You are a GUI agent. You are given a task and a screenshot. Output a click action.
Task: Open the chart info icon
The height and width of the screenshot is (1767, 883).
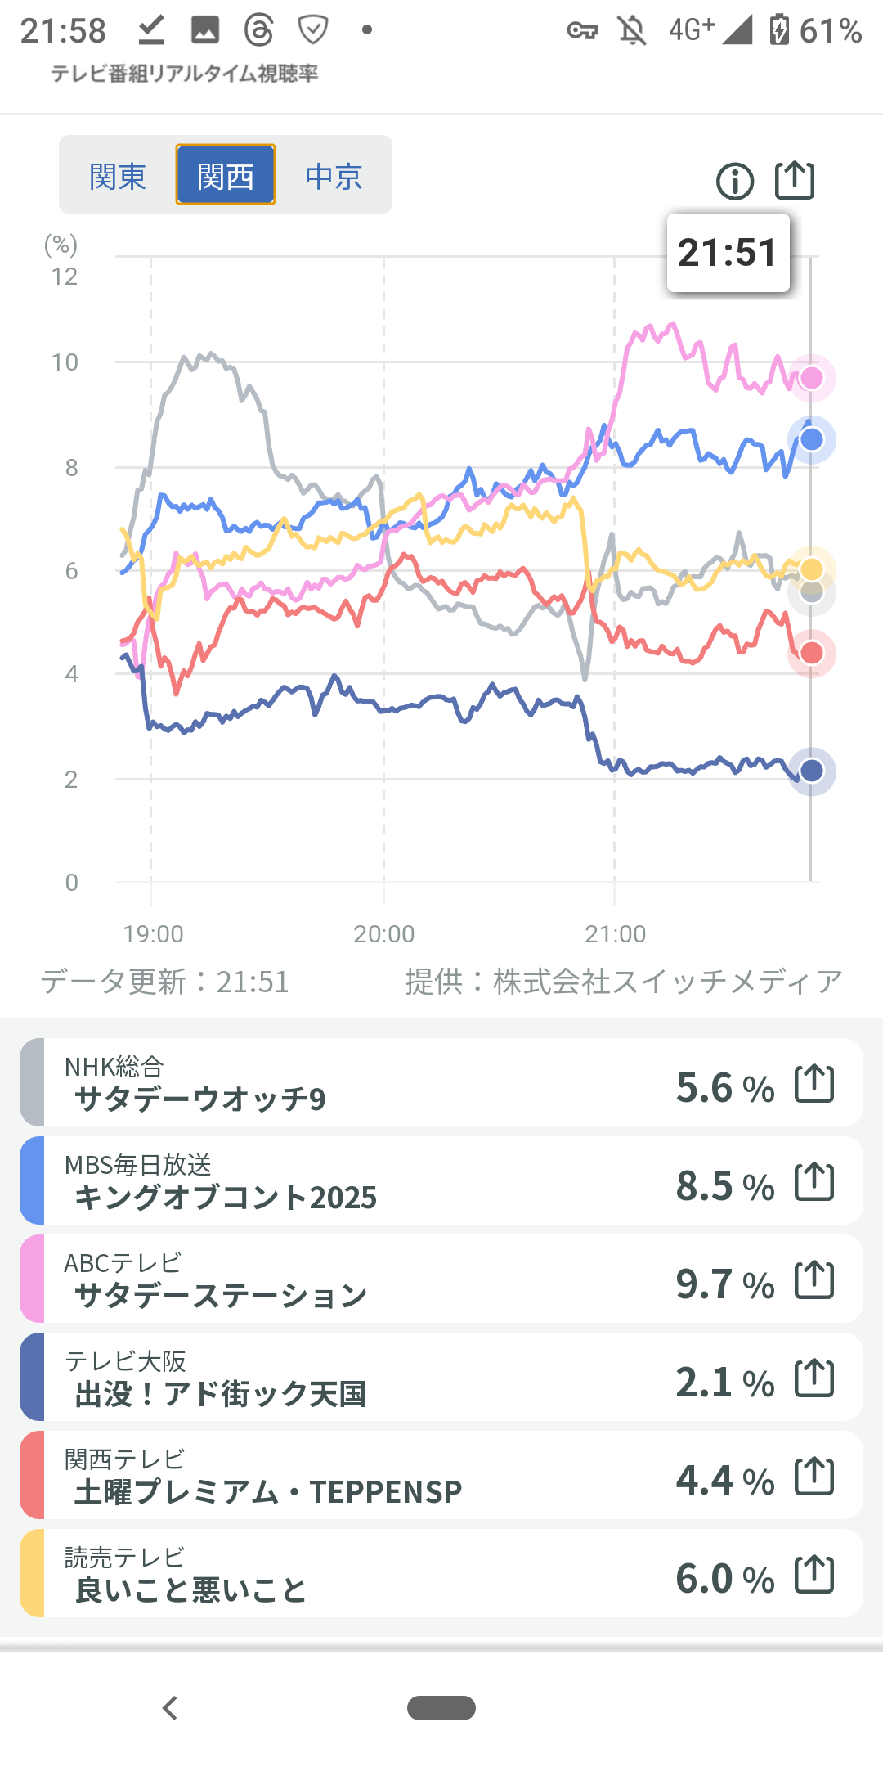pos(734,181)
